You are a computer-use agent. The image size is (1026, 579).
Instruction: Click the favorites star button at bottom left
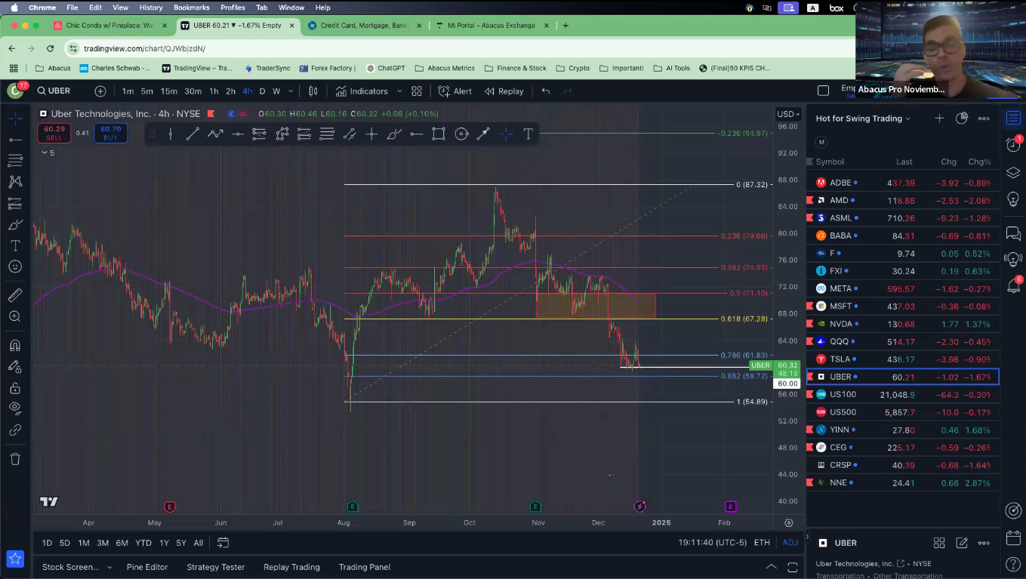15,559
